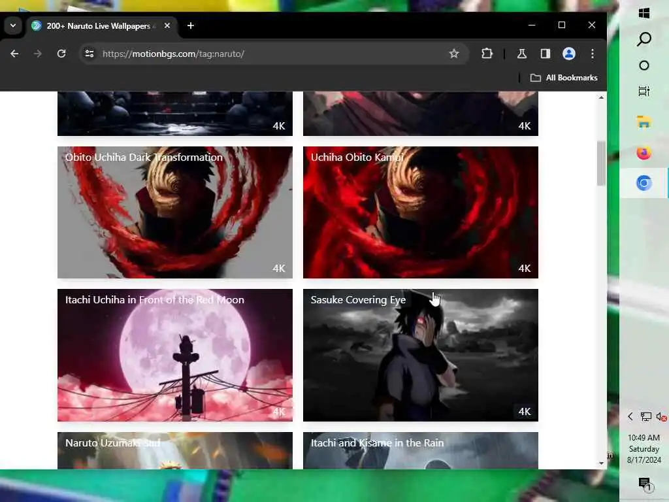The image size is (669, 502).
Task: Open Naruto Uzumaki wallpaper card
Action: 175,451
